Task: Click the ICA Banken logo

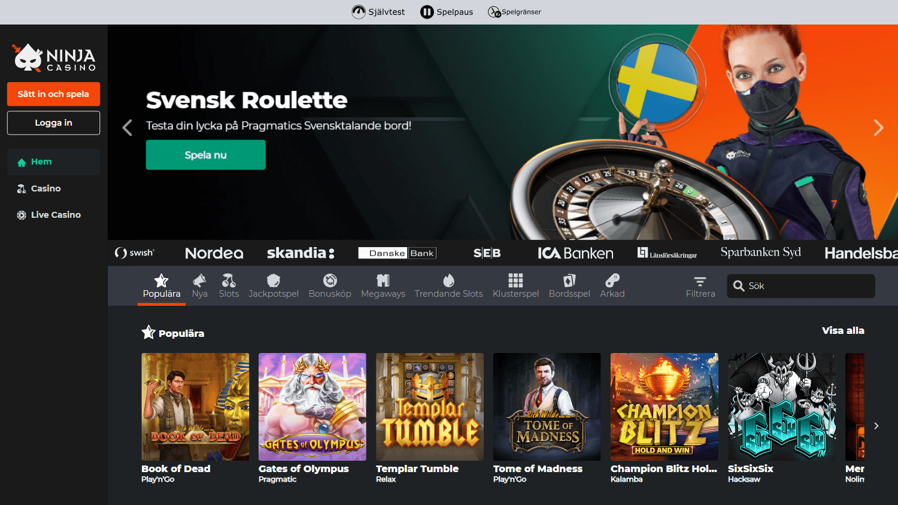Action: (575, 253)
